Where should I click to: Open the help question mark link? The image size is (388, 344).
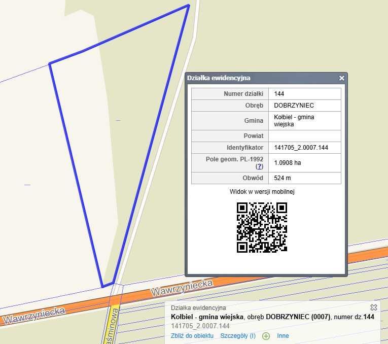tap(259, 166)
